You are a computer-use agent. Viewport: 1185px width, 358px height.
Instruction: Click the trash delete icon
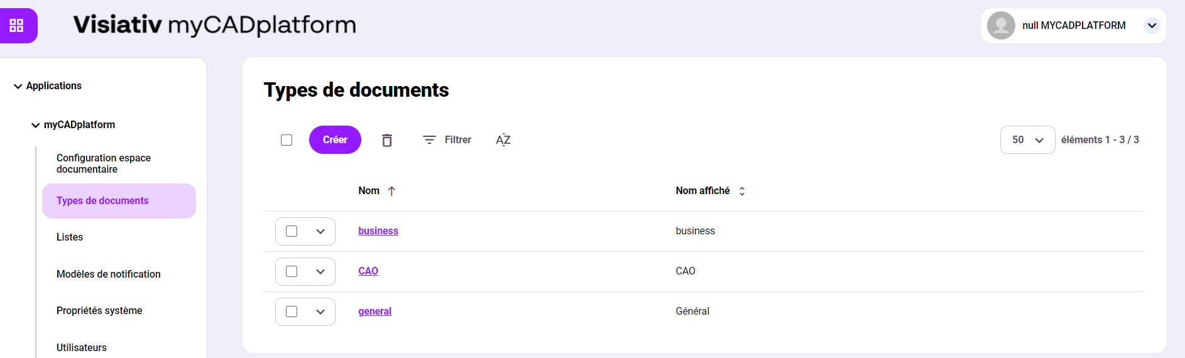pos(387,140)
